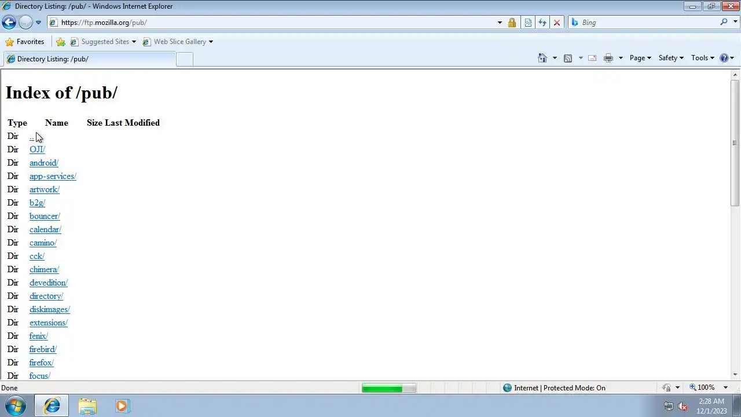The image size is (741, 417).
Task: Click the page loading progress bar
Action: pyautogui.click(x=388, y=388)
